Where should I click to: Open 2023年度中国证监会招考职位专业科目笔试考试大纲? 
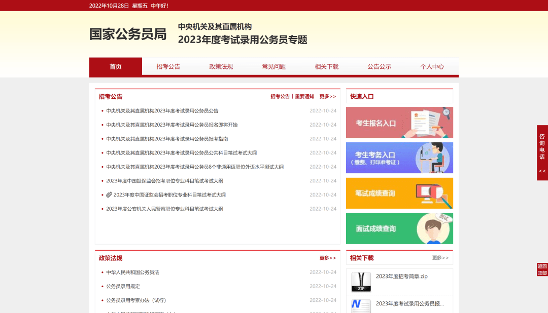[x=169, y=194]
